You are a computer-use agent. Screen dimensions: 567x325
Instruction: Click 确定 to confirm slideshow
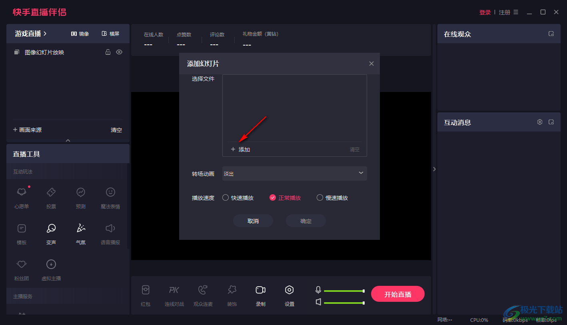pyautogui.click(x=306, y=221)
